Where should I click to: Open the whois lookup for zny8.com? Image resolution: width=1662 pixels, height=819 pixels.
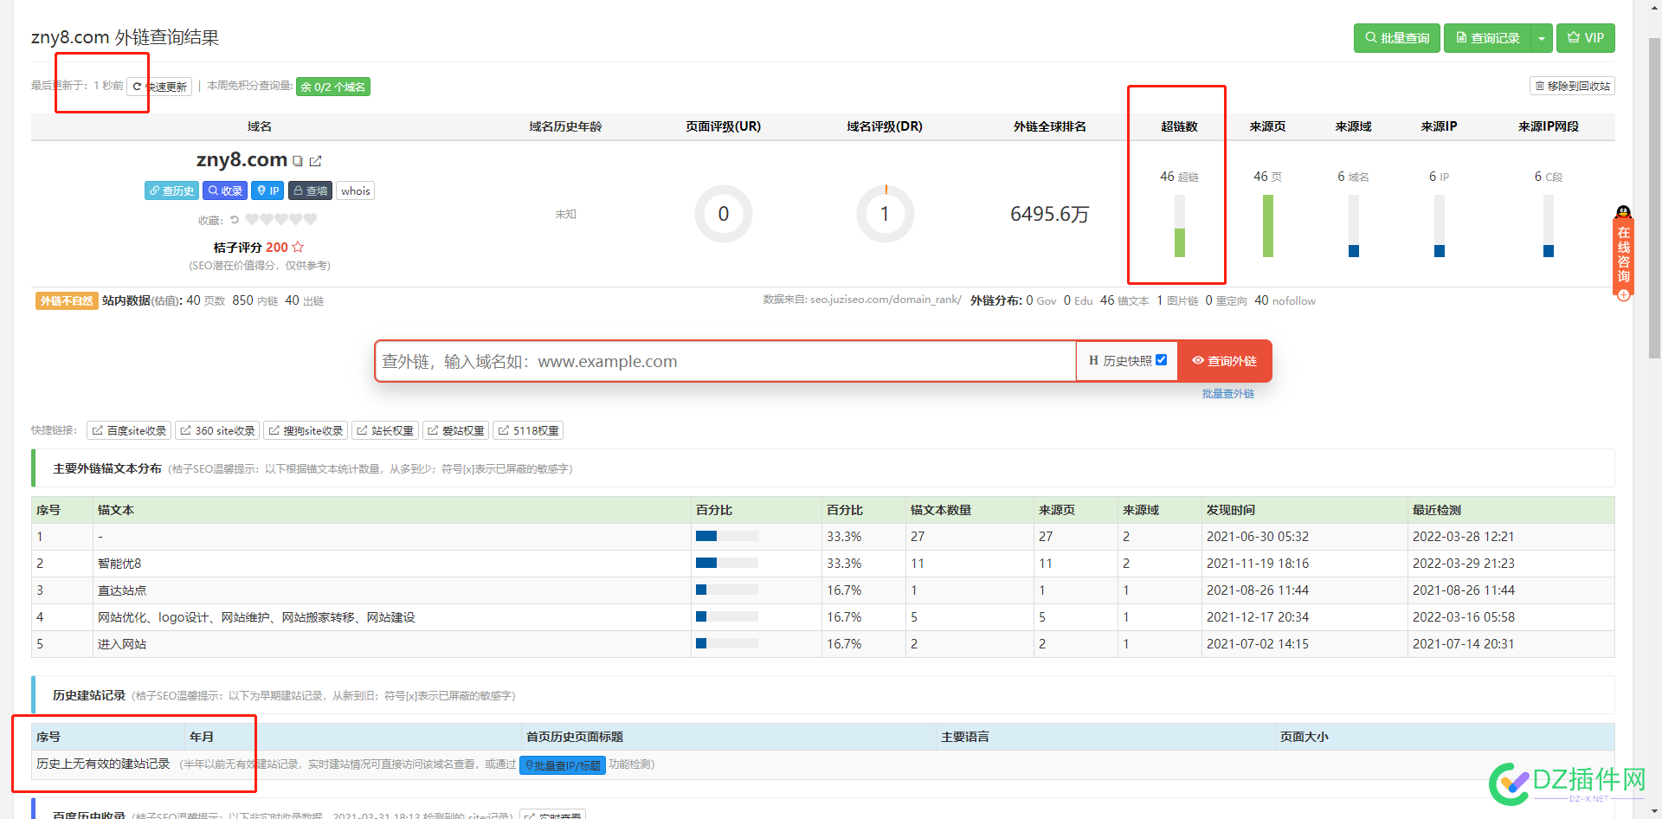coord(356,190)
